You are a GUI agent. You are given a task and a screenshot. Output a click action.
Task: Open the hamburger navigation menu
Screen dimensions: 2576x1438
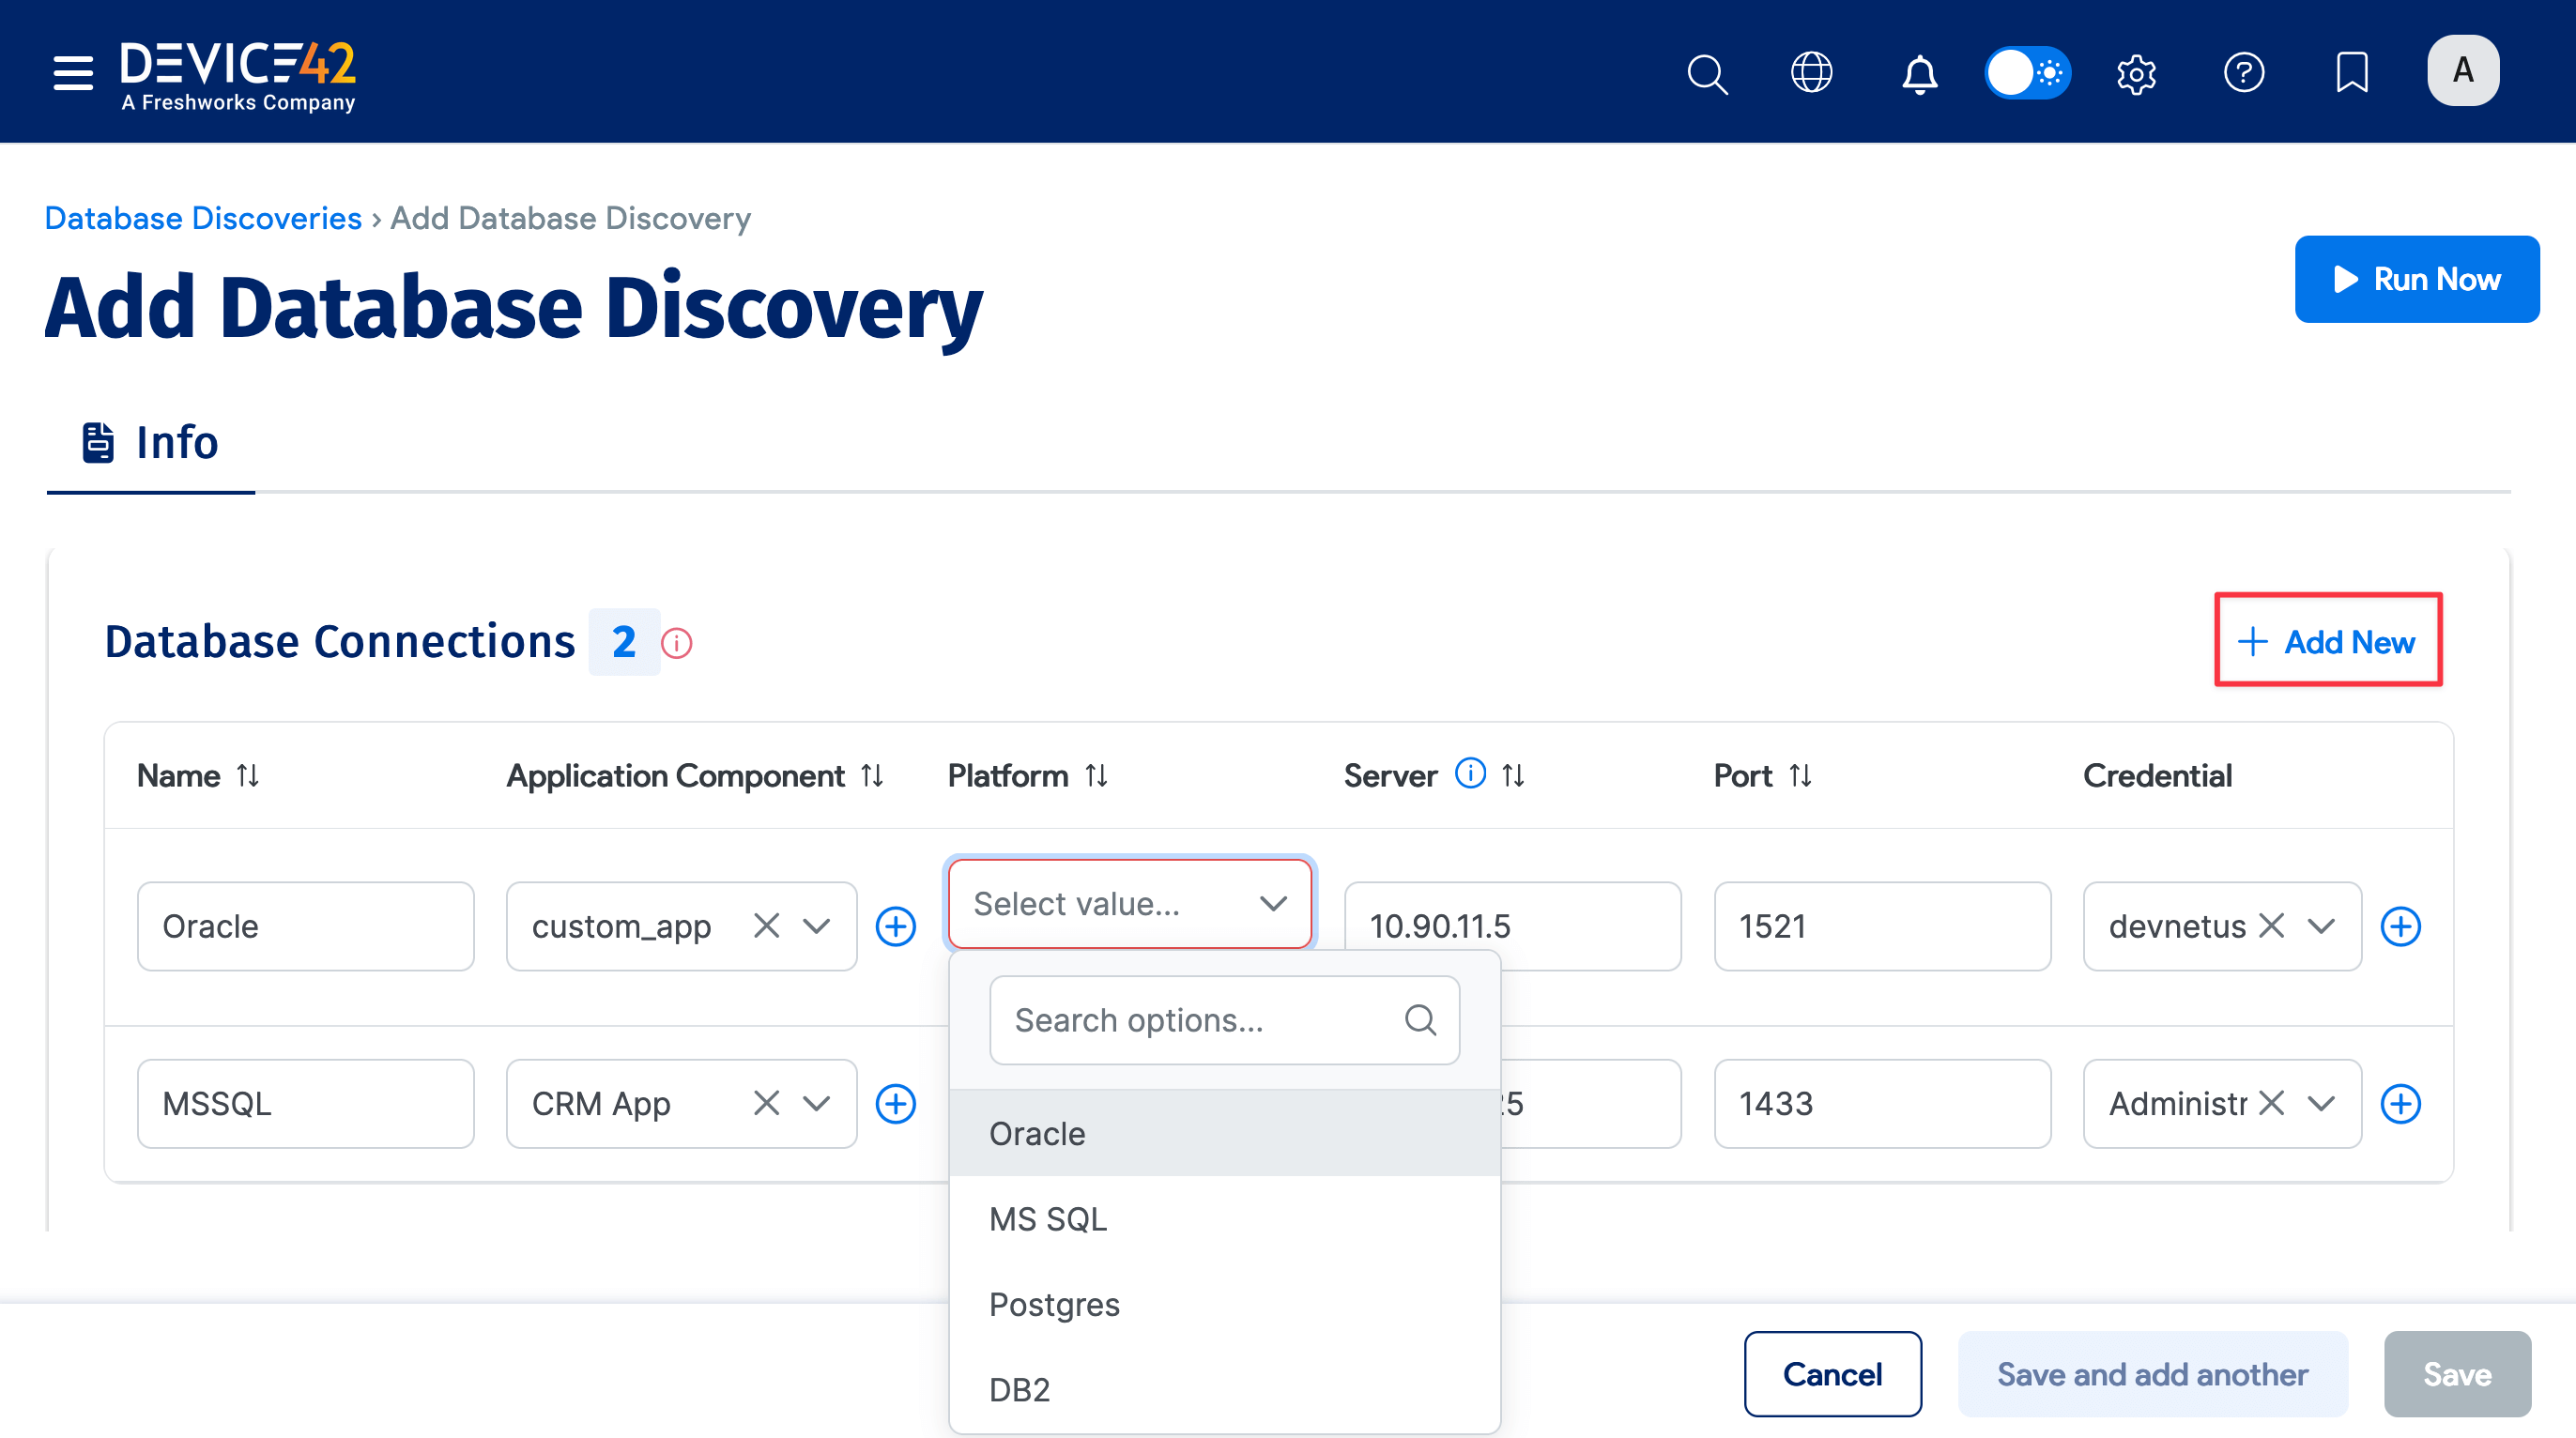(71, 72)
